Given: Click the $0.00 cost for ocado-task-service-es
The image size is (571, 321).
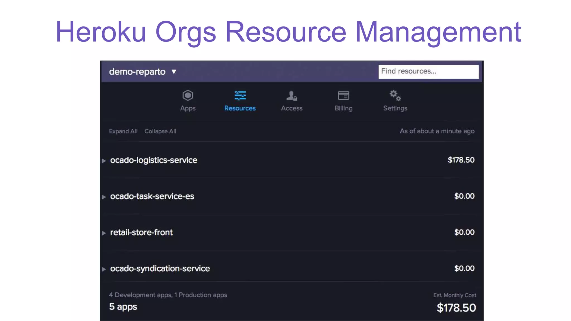Looking at the screenshot, I should click(x=464, y=196).
